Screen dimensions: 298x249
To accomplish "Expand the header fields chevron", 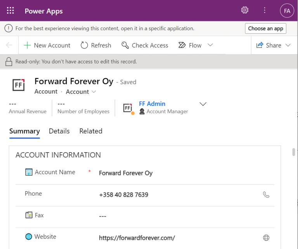I will click(203, 104).
